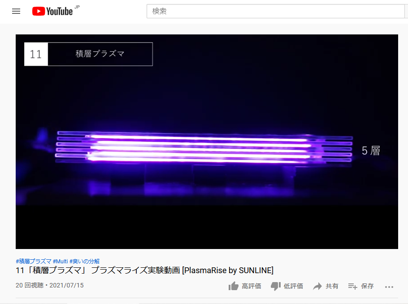This screenshot has height=304, width=408.
Task: Click the 積層プラズマ title card in video
Action: tap(88, 54)
